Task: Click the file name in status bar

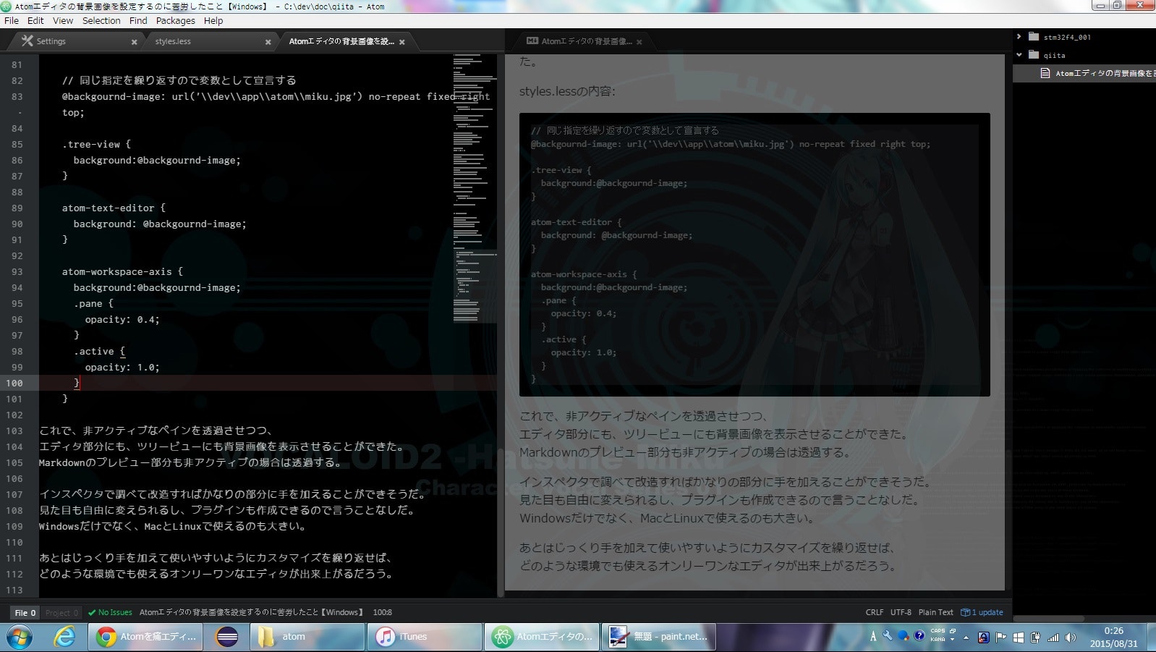Action: pos(251,612)
